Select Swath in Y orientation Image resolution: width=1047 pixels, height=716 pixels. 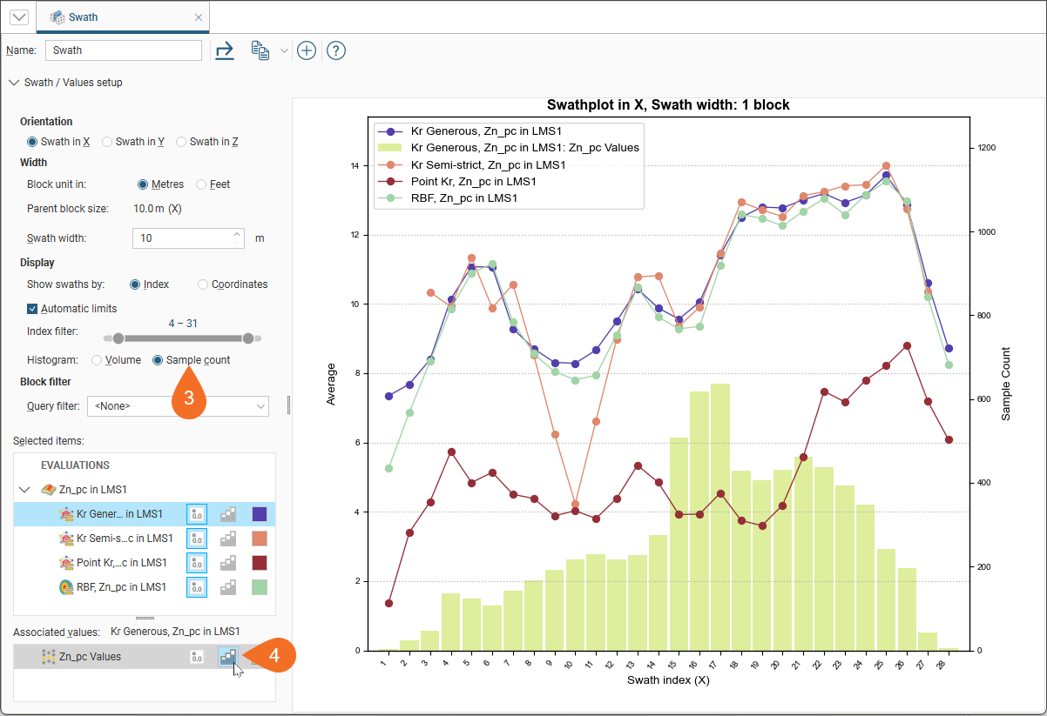(x=108, y=142)
